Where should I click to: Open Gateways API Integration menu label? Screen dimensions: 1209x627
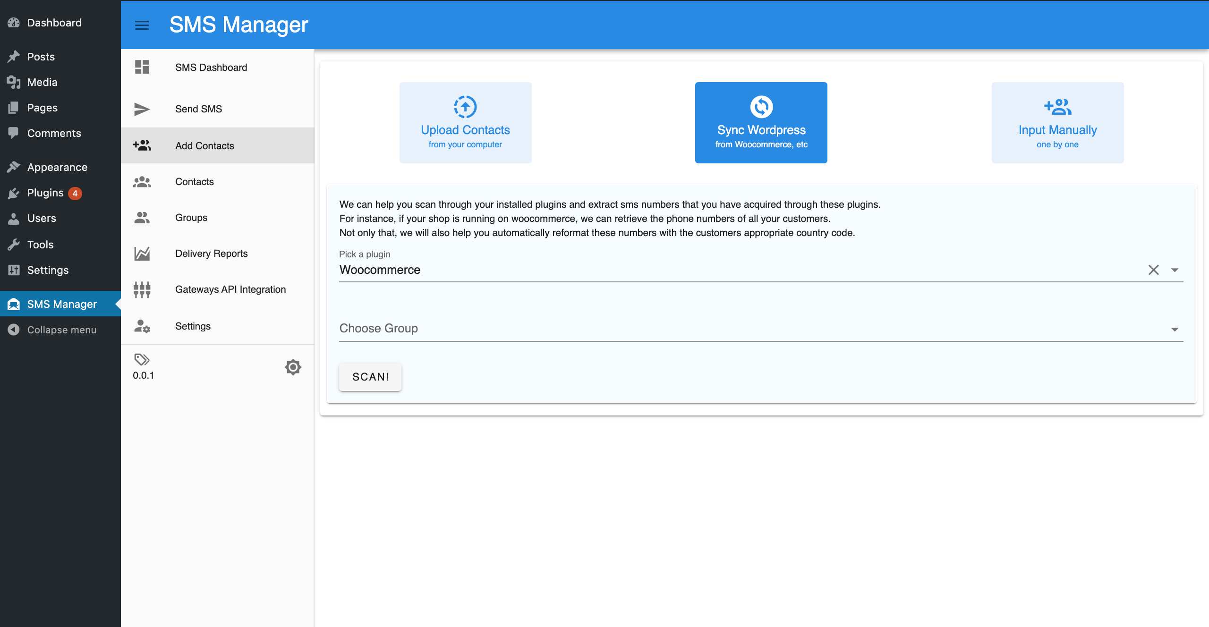[x=230, y=289]
